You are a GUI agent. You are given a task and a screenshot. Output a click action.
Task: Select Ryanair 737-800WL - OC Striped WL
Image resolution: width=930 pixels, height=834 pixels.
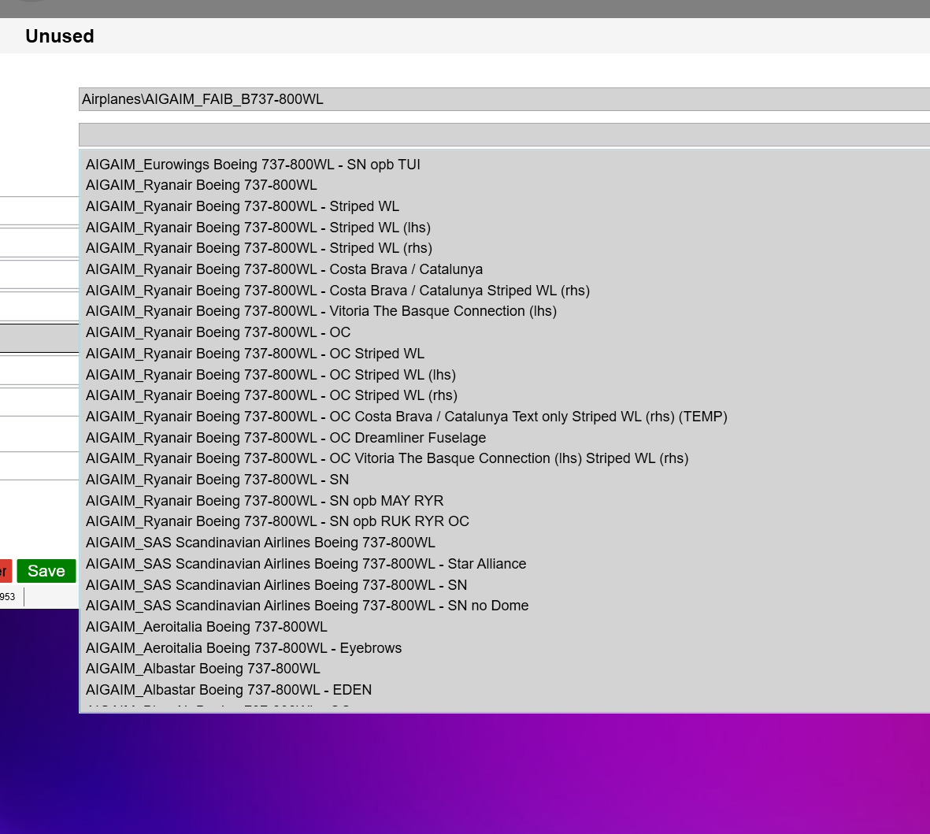pyautogui.click(x=255, y=354)
